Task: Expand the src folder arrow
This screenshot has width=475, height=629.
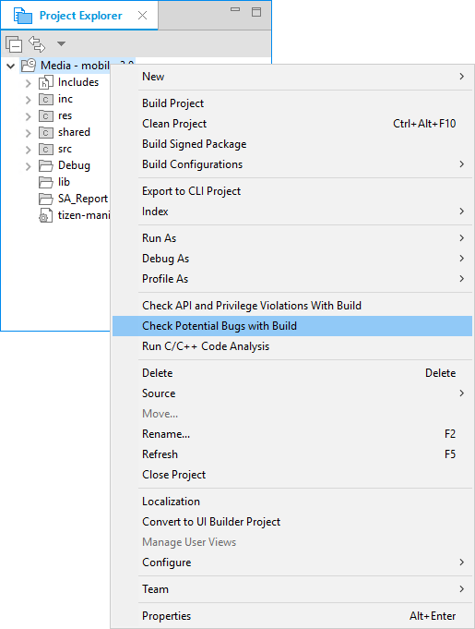Action: coord(28,150)
